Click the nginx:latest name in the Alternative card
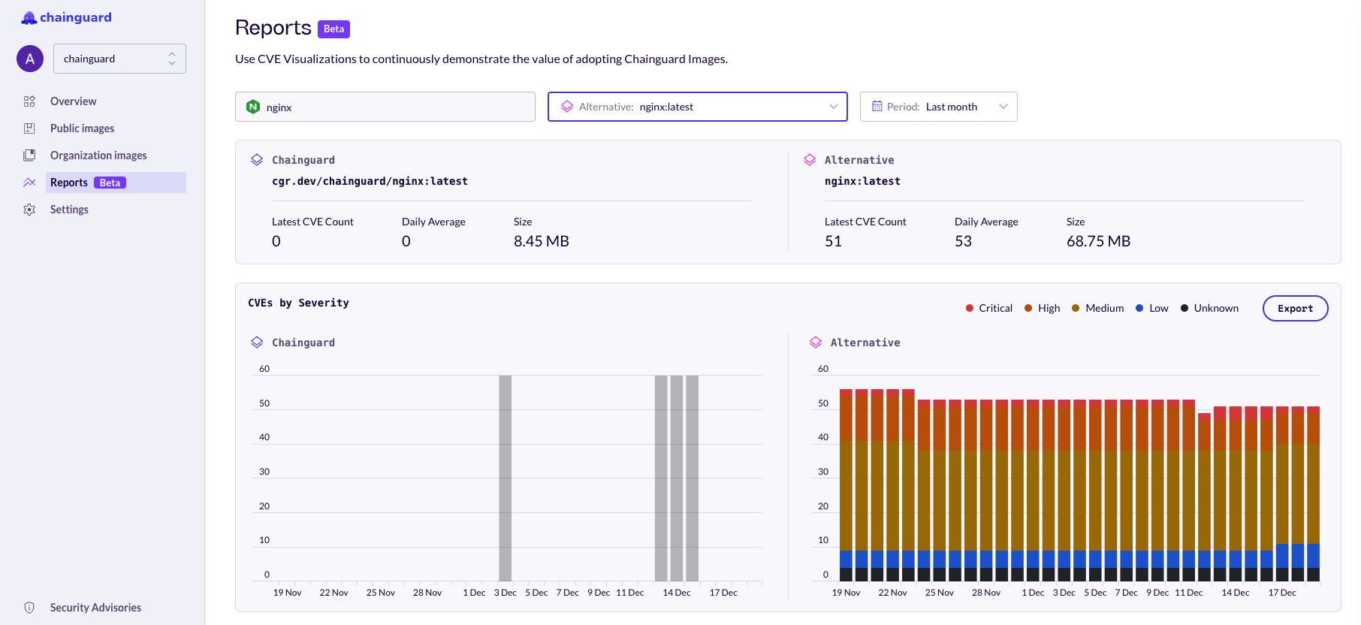 [x=862, y=181]
